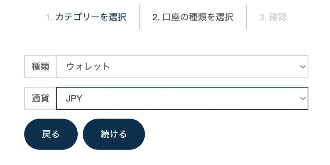The height and width of the screenshot is (165, 330).
Task: Click the 通貨 field label
Action: coord(40,99)
